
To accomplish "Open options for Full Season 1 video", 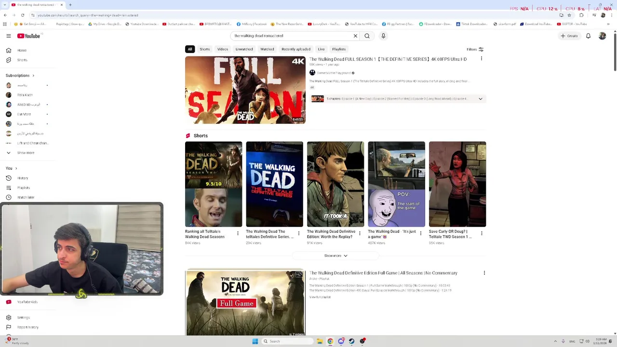I will (481, 59).
